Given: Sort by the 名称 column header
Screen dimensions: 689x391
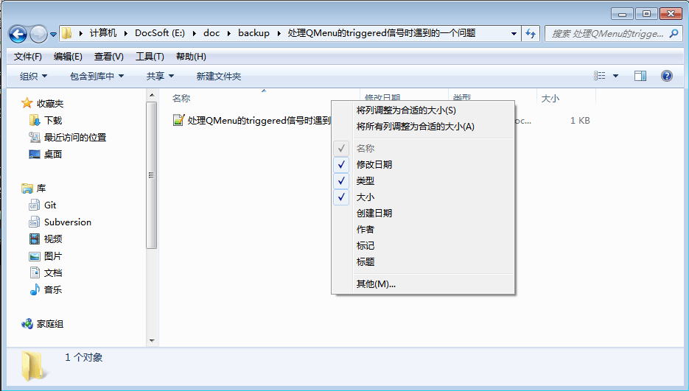Looking at the screenshot, I should point(181,99).
